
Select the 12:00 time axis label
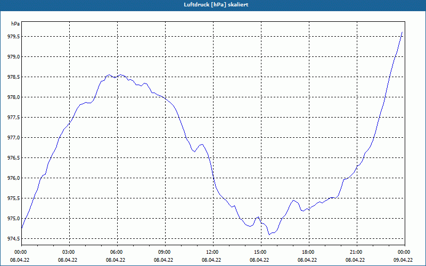(x=211, y=252)
